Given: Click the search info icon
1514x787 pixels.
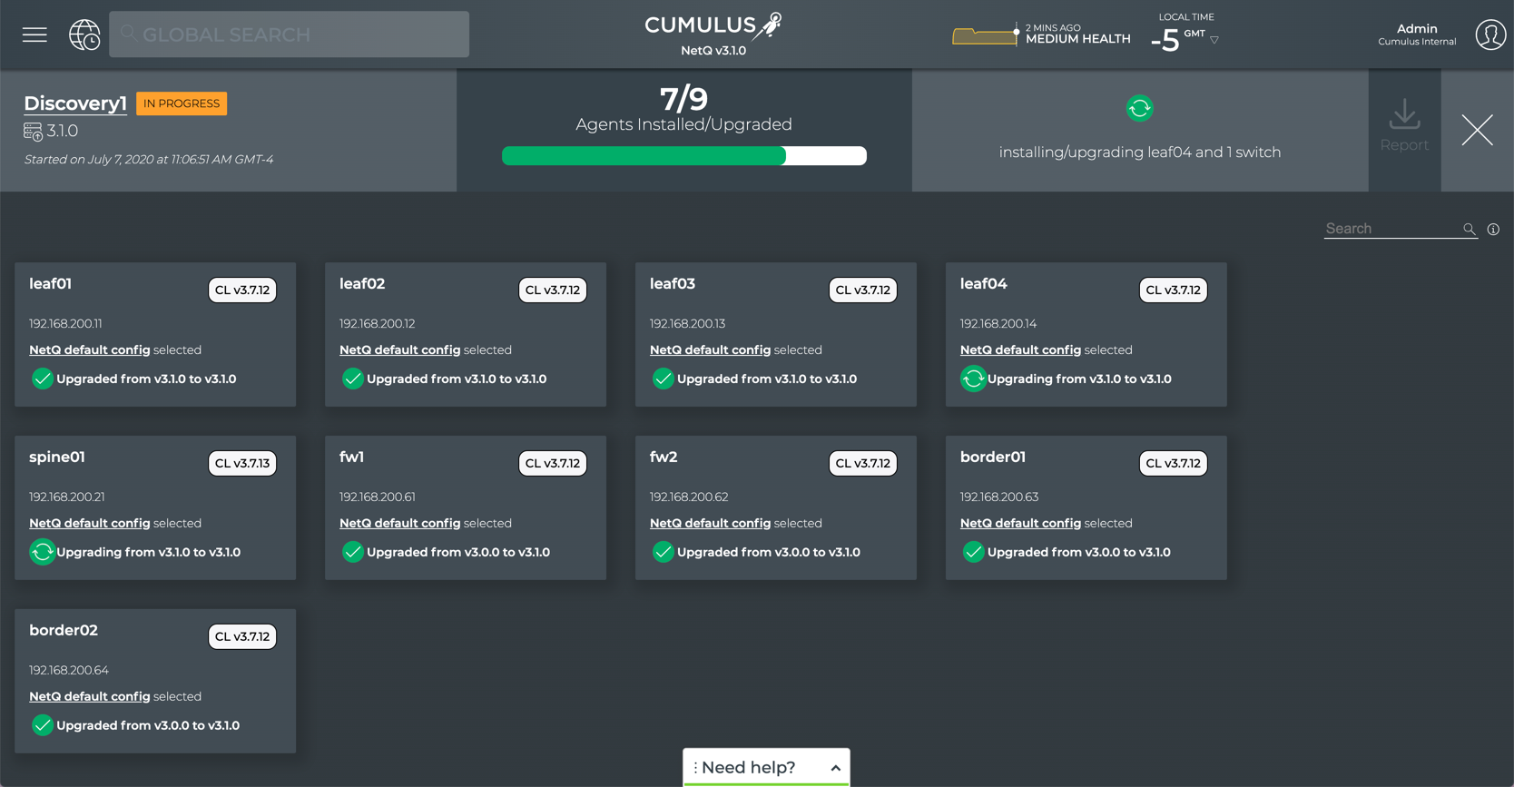Looking at the screenshot, I should 1493,230.
